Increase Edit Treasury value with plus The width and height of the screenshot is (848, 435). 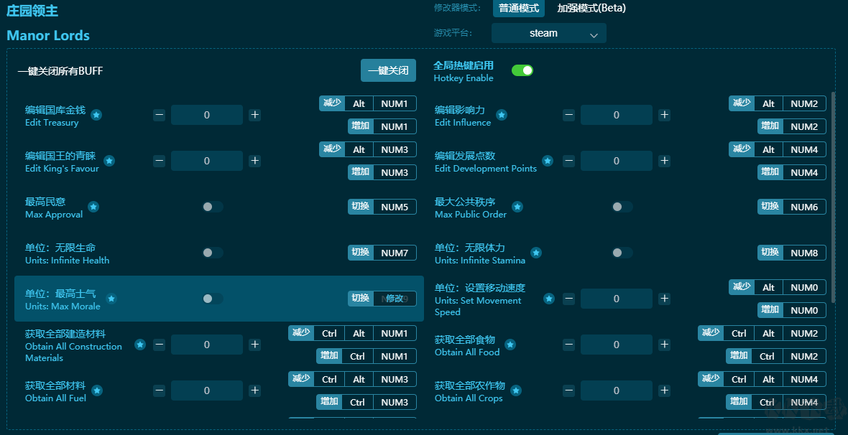(x=254, y=115)
